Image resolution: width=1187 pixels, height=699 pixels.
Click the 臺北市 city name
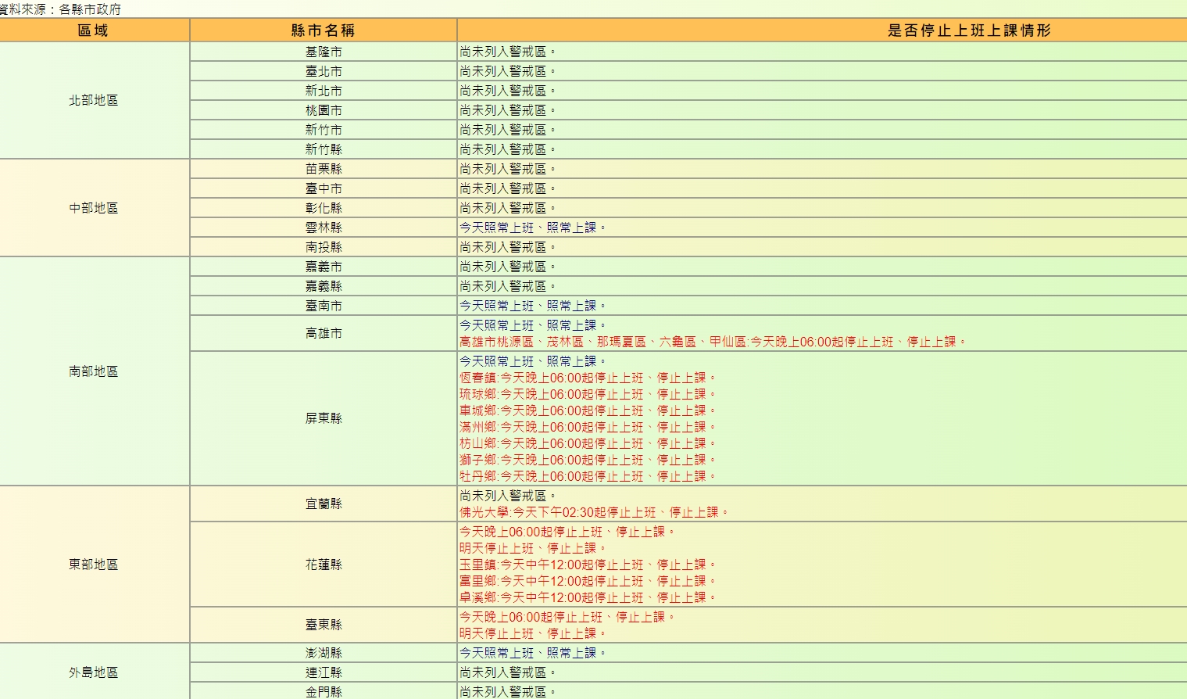coord(324,71)
